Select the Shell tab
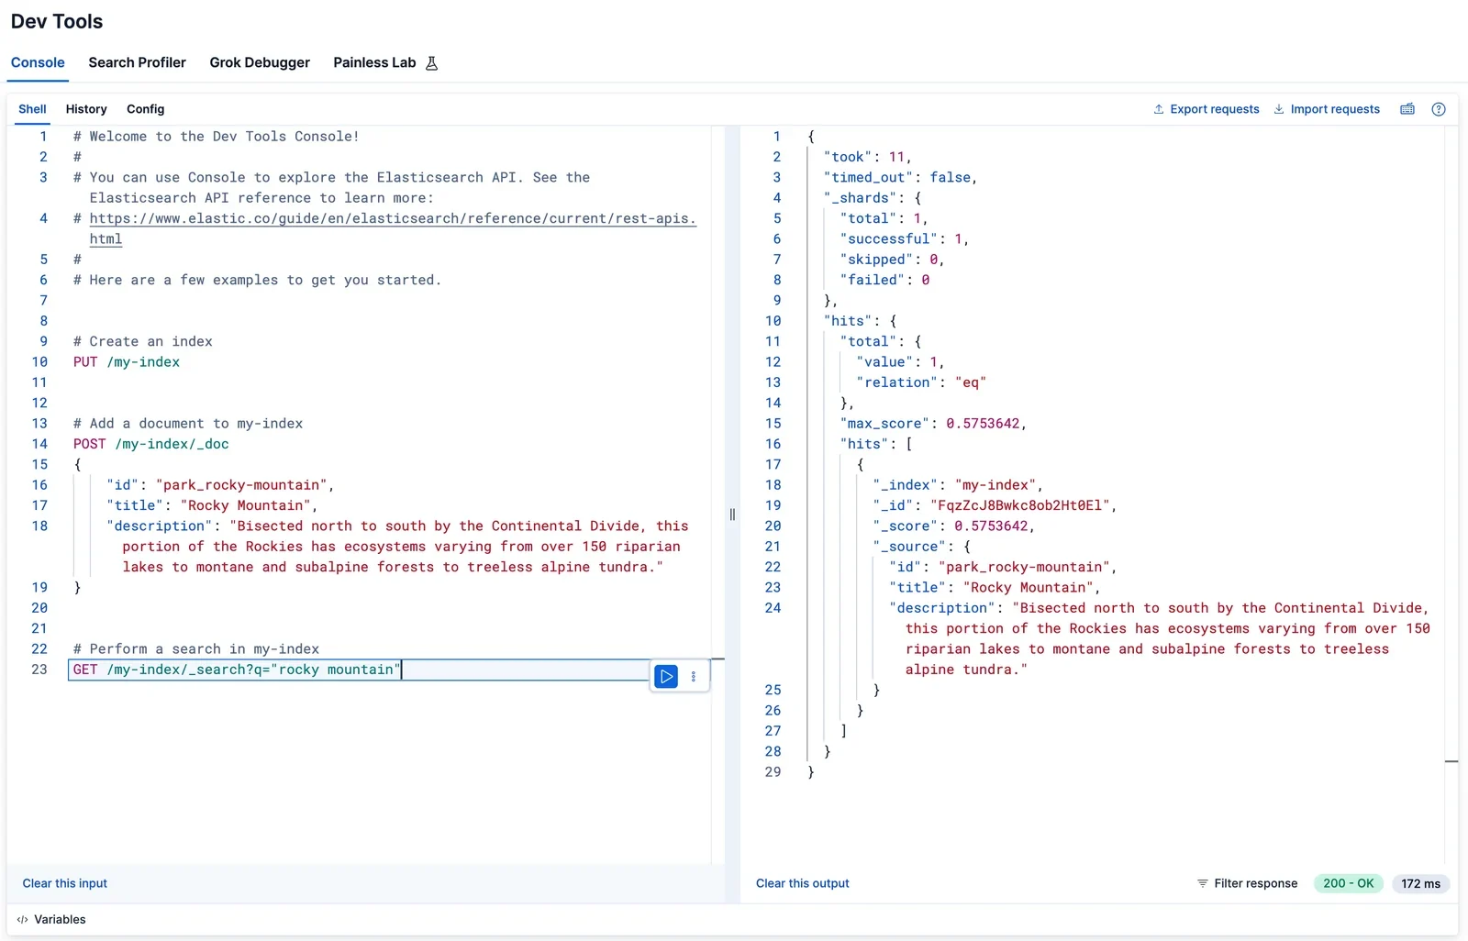This screenshot has height=941, width=1468. (x=32, y=109)
